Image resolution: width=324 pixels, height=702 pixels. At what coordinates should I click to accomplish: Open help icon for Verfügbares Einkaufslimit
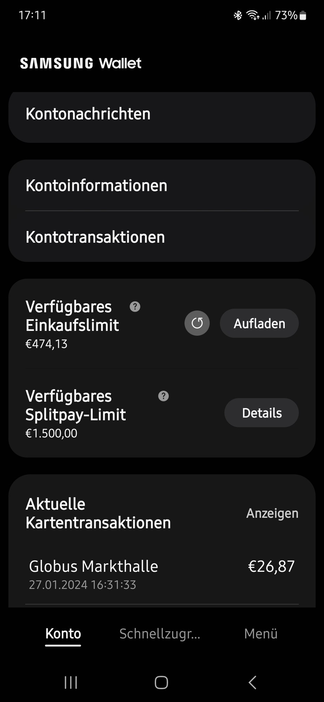click(x=135, y=307)
